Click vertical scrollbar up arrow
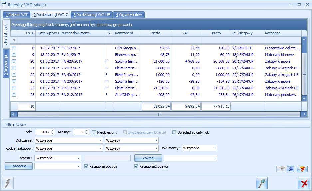312x191 pixels. pyautogui.click(x=304, y=39)
